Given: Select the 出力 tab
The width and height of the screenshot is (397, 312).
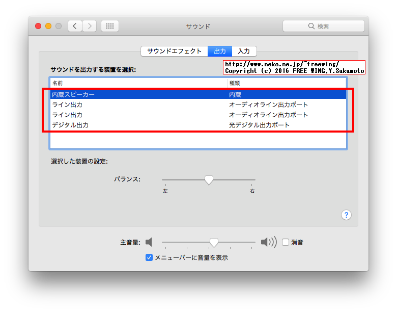Looking at the screenshot, I should [220, 51].
